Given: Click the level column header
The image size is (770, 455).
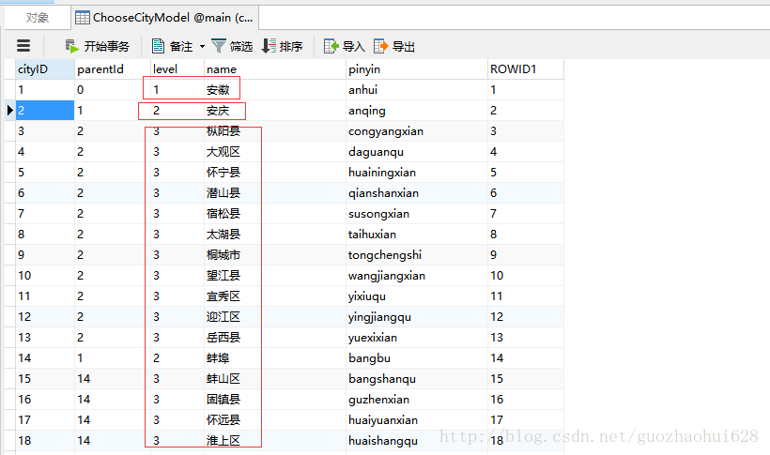Looking at the screenshot, I should click(177, 69).
